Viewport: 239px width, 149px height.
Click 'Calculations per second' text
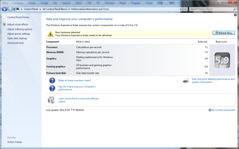89,47
